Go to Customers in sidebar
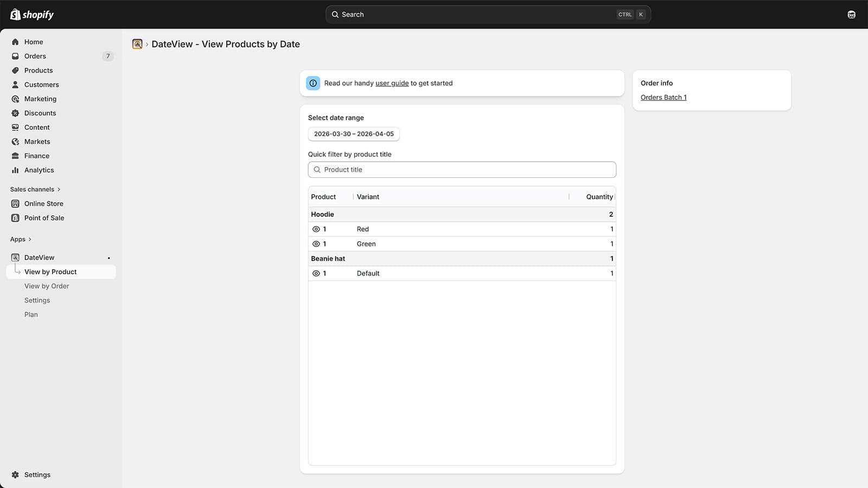Viewport: 868px width, 488px height. [x=42, y=85]
